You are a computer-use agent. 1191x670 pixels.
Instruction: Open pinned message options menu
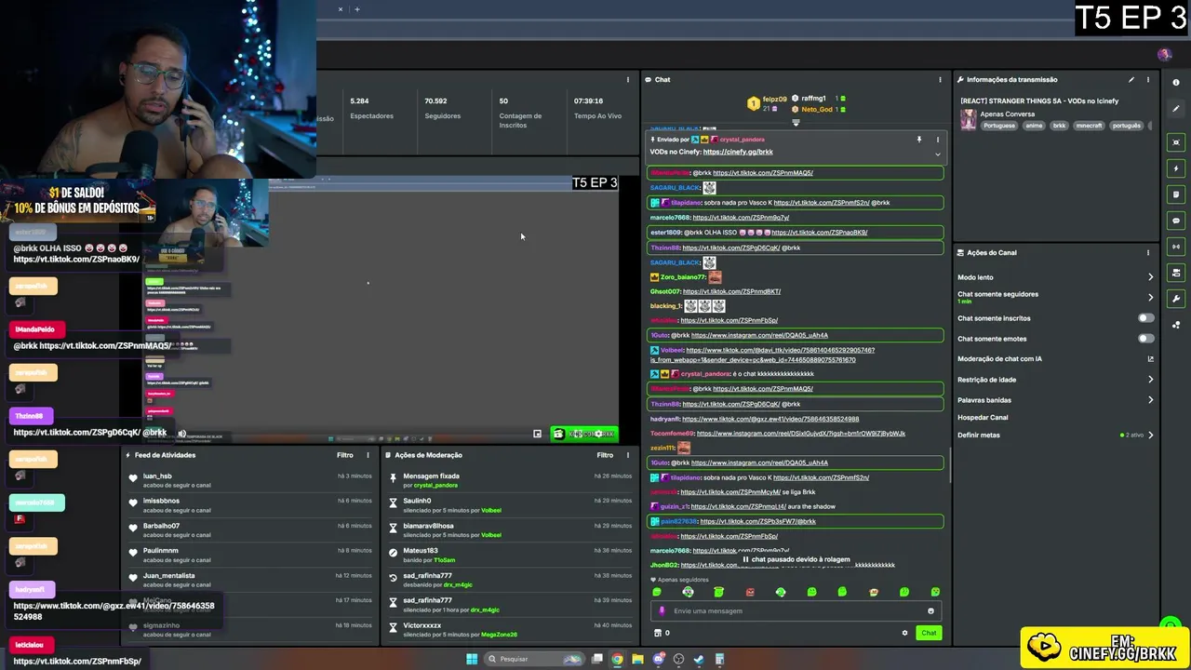[x=937, y=140]
